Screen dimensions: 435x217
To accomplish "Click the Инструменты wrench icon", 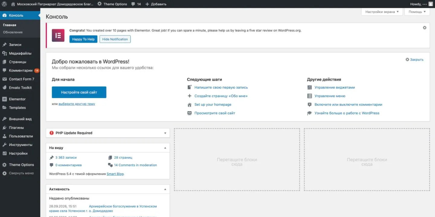I will [x=4, y=145].
